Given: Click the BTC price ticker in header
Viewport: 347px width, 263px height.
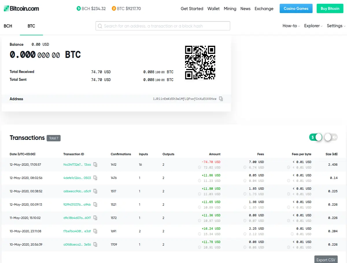Looking at the screenshot, I should [126, 9].
